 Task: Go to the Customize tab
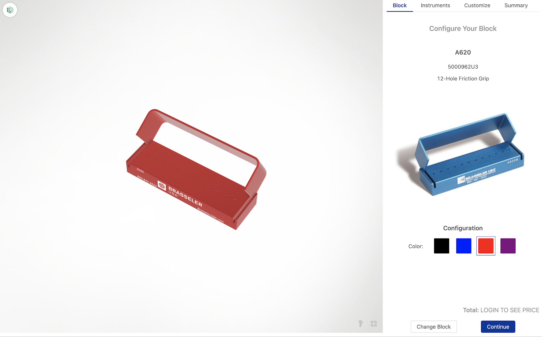(477, 5)
